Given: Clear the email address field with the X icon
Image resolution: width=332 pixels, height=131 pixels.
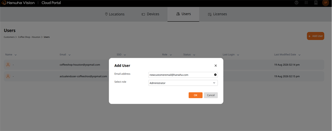Looking at the screenshot, I should click(x=215, y=75).
